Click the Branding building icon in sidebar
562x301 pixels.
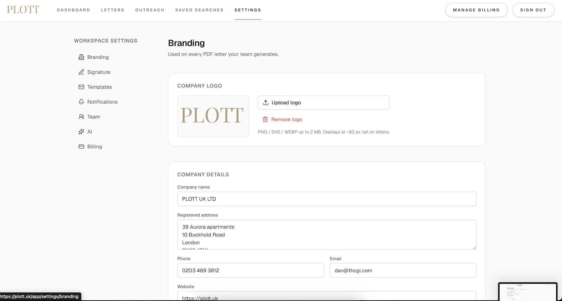pyautogui.click(x=81, y=57)
